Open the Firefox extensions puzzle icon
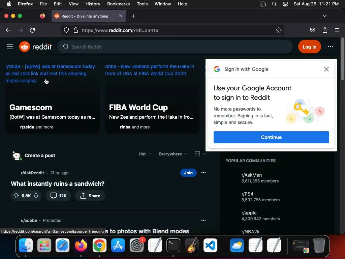Image resolution: width=345 pixels, height=259 pixels. pyautogui.click(x=325, y=30)
